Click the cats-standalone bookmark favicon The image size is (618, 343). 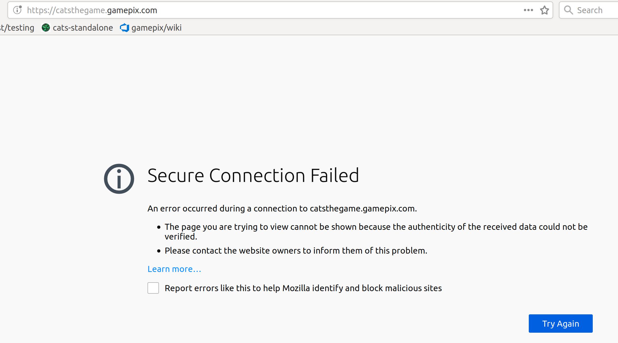point(46,28)
